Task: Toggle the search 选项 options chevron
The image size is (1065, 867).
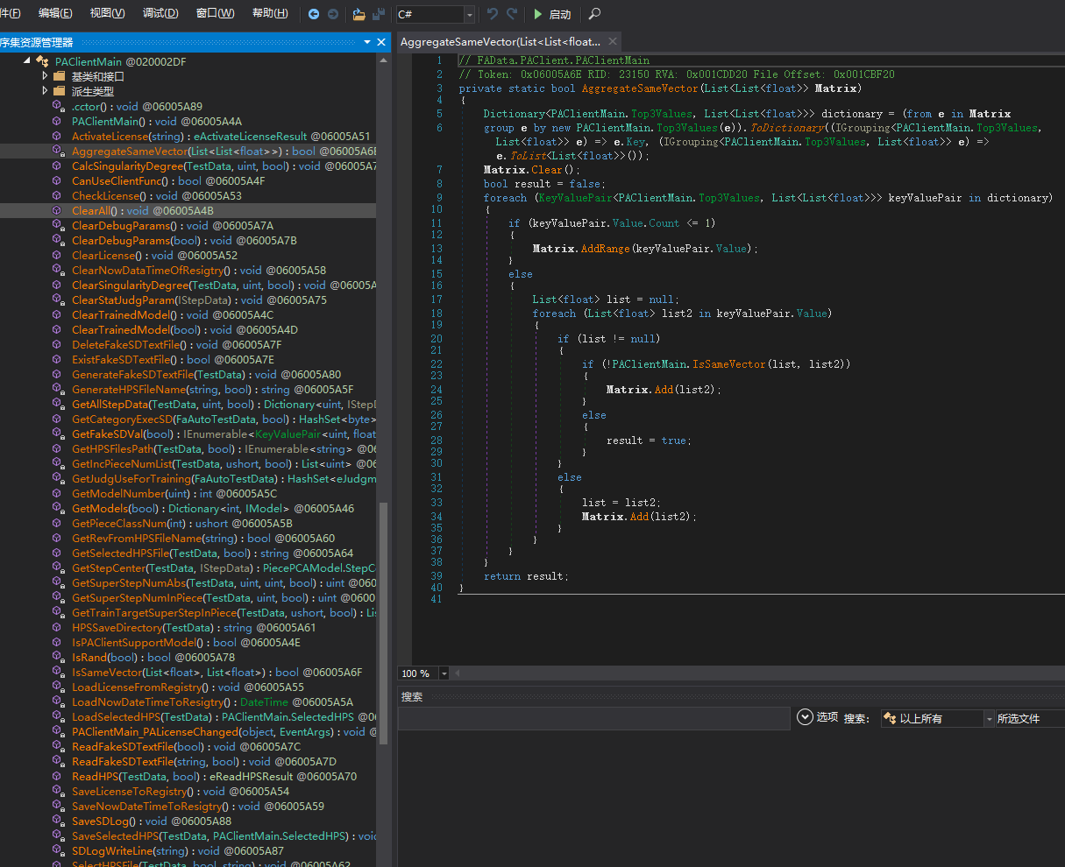Action: click(x=805, y=717)
